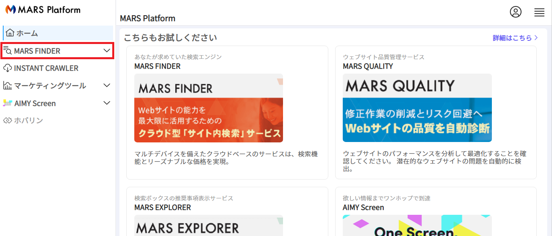Screen dimensions: 552x236
Task: Click the MARS FINDER card description text
Action: (x=226, y=158)
